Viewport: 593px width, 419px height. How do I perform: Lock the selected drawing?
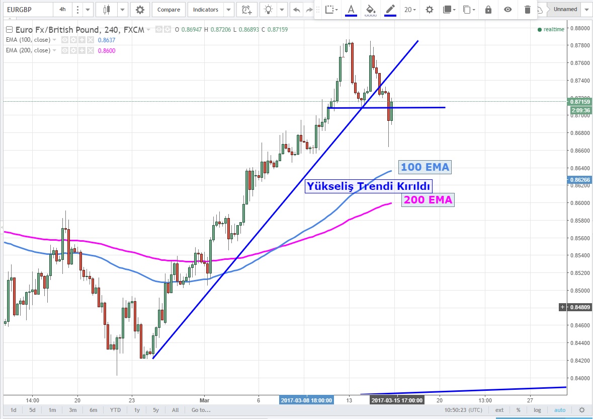tap(488, 10)
